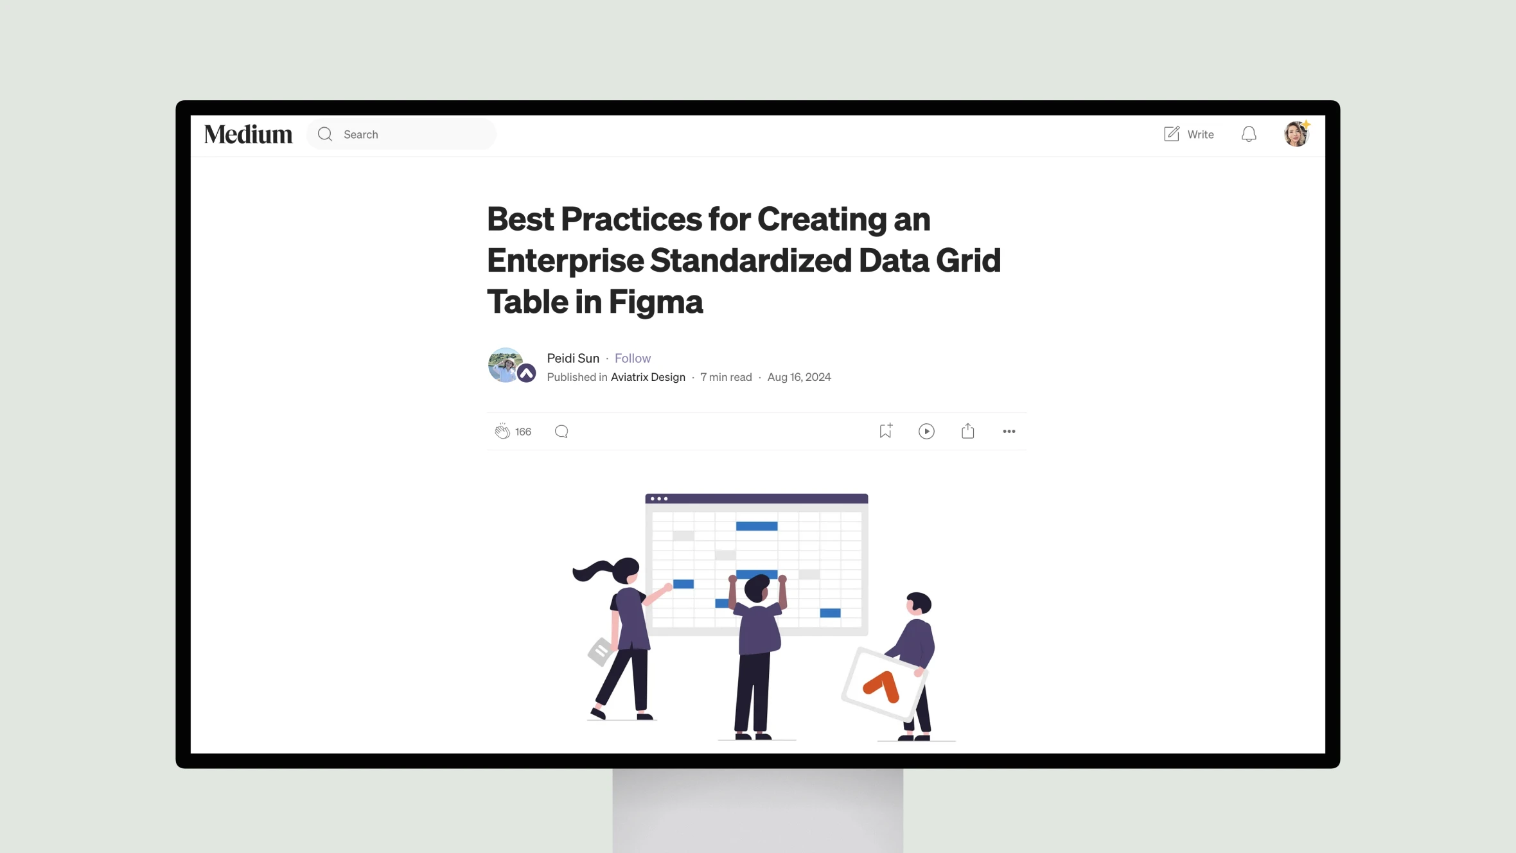
Task: Click the share icon
Action: (967, 430)
